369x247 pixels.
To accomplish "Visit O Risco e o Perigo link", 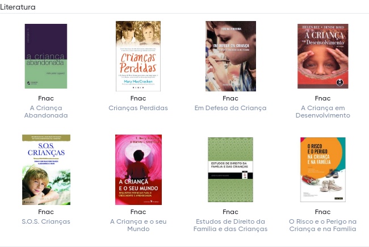I will (x=323, y=225).
